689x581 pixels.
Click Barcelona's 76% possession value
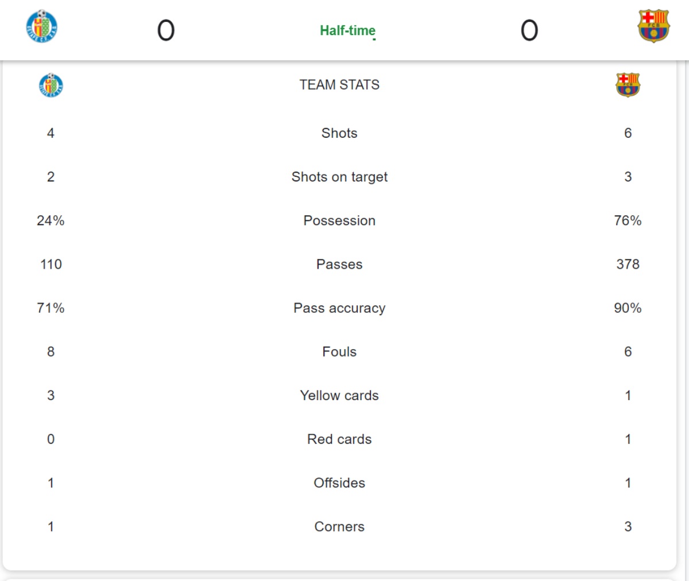click(628, 220)
